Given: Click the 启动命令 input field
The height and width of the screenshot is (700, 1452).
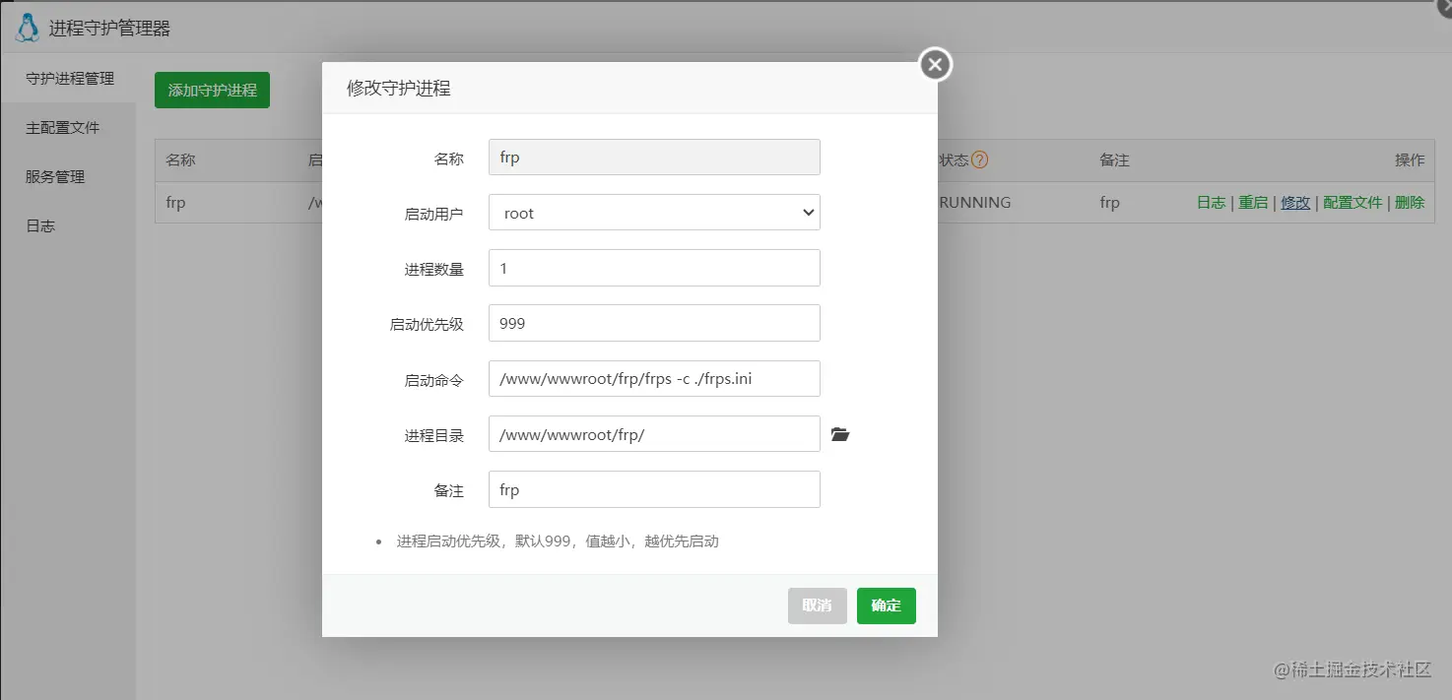Looking at the screenshot, I should pos(654,378).
